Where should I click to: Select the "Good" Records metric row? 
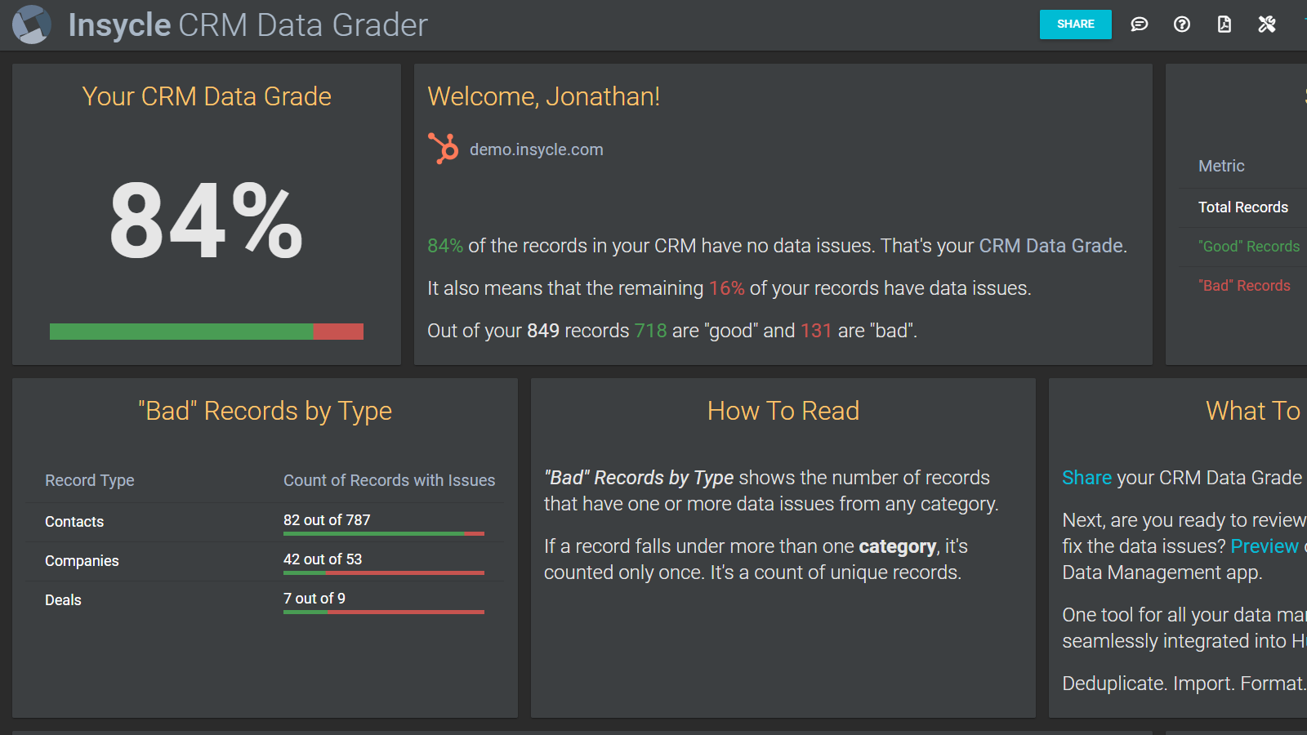click(1248, 246)
